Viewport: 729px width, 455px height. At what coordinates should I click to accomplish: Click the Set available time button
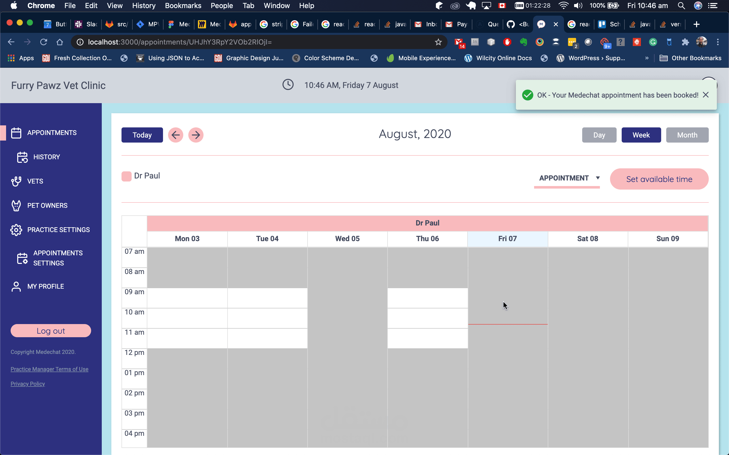pos(659,179)
